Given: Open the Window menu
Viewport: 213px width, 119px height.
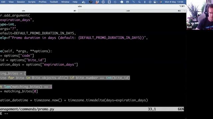Looking at the screenshot, I should tap(65, 2).
